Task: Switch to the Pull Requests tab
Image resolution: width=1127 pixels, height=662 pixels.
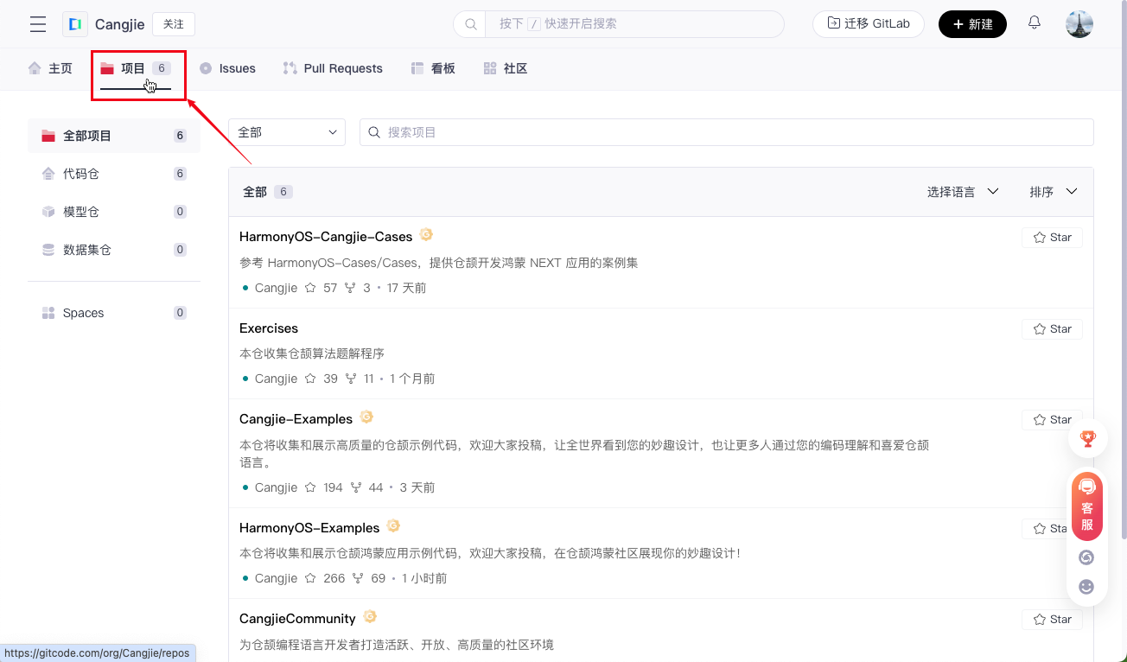Action: pos(333,68)
